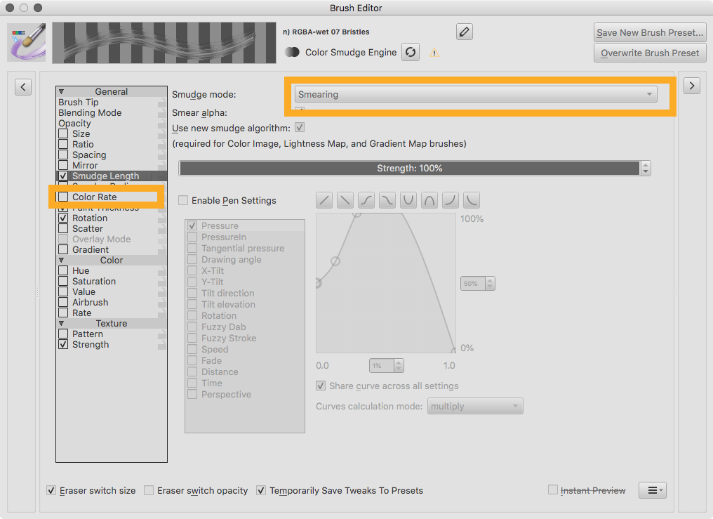Select the reverse S-shaped curve preset

(x=387, y=200)
